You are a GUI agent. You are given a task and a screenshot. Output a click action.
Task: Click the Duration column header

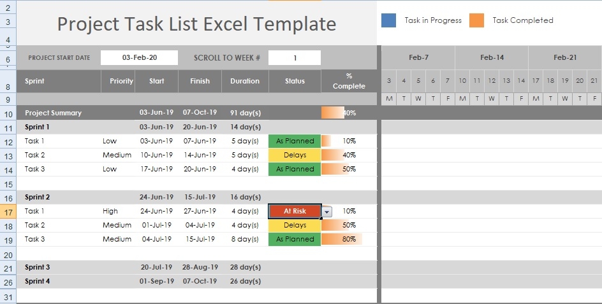(x=245, y=81)
